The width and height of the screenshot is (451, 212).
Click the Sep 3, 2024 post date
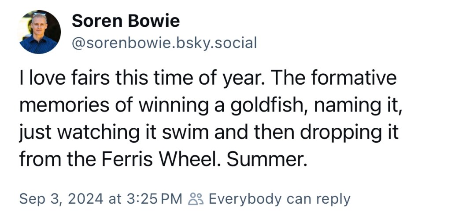pyautogui.click(x=61, y=199)
